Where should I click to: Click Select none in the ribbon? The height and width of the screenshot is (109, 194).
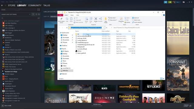(x=136, y=20)
